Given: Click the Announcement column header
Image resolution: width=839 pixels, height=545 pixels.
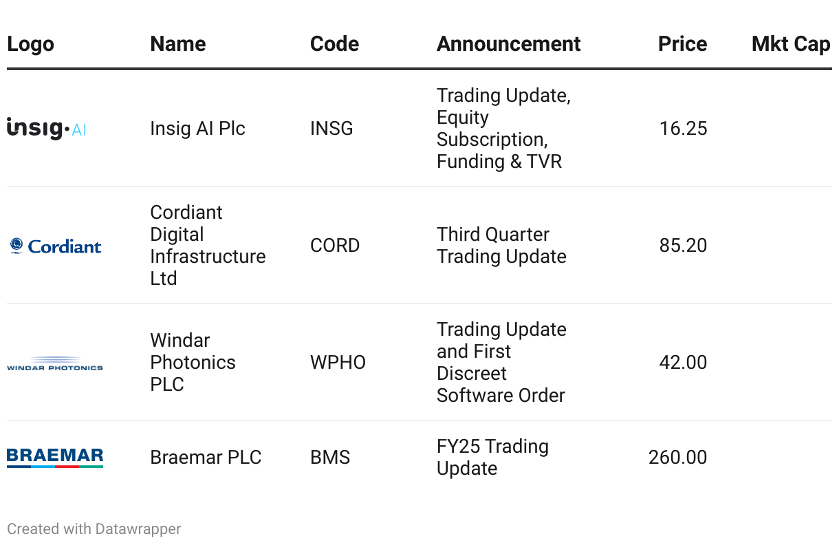Looking at the screenshot, I should [508, 44].
